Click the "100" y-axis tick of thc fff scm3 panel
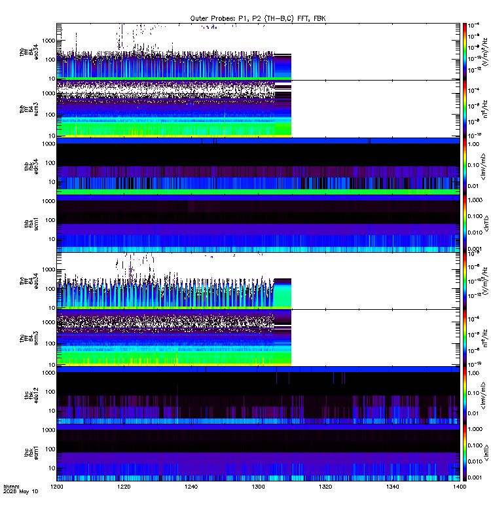This screenshot has height=524, width=491. (x=50, y=343)
